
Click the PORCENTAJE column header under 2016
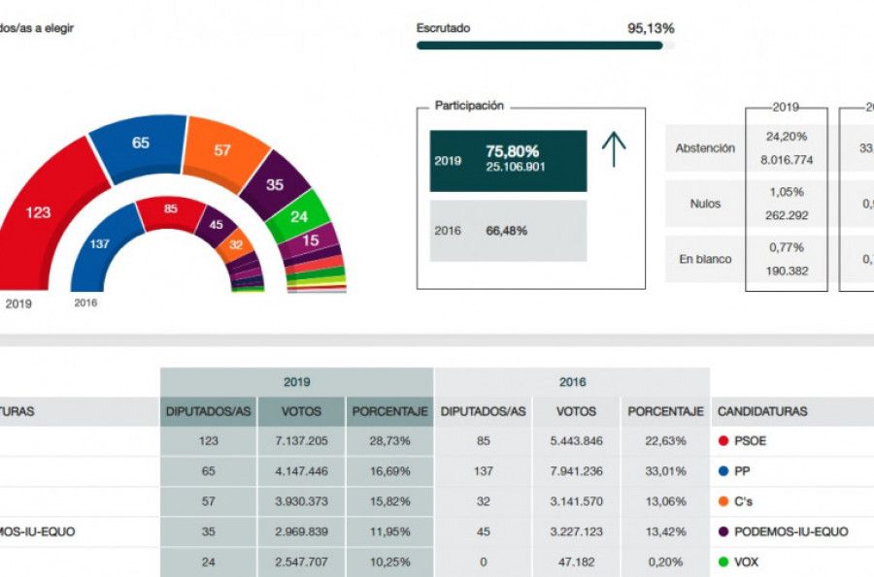coord(665,412)
